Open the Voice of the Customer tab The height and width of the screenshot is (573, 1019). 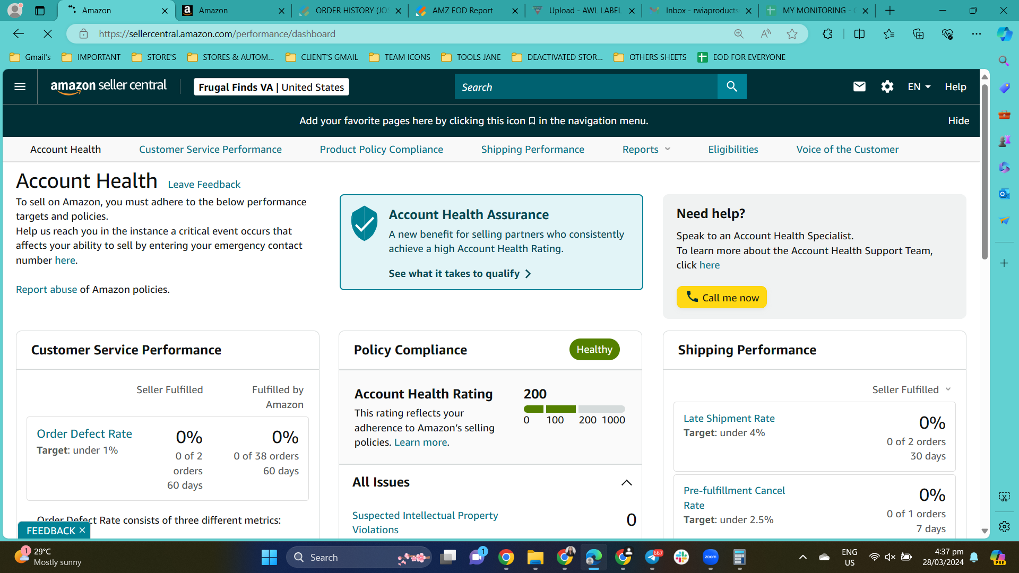coord(847,150)
